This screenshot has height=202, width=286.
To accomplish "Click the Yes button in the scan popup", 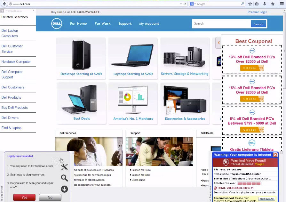I will click(x=24, y=198).
